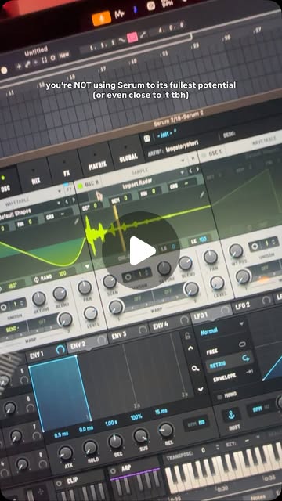Image resolution: width=282 pixels, height=501 pixels.
Task: Toggle the OSC C enable LED
Action: point(204,155)
